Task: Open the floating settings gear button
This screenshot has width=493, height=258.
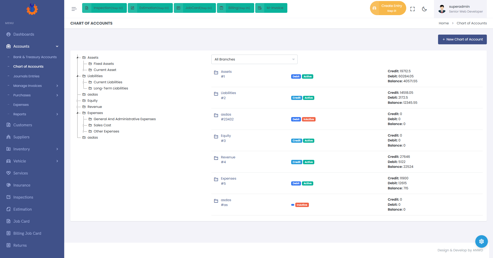Action: [481, 241]
